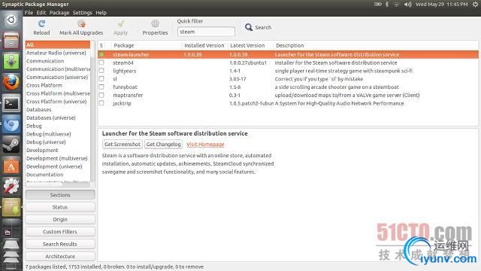
Task: Select Debug (multiverse) section
Action: [x=58, y=134]
